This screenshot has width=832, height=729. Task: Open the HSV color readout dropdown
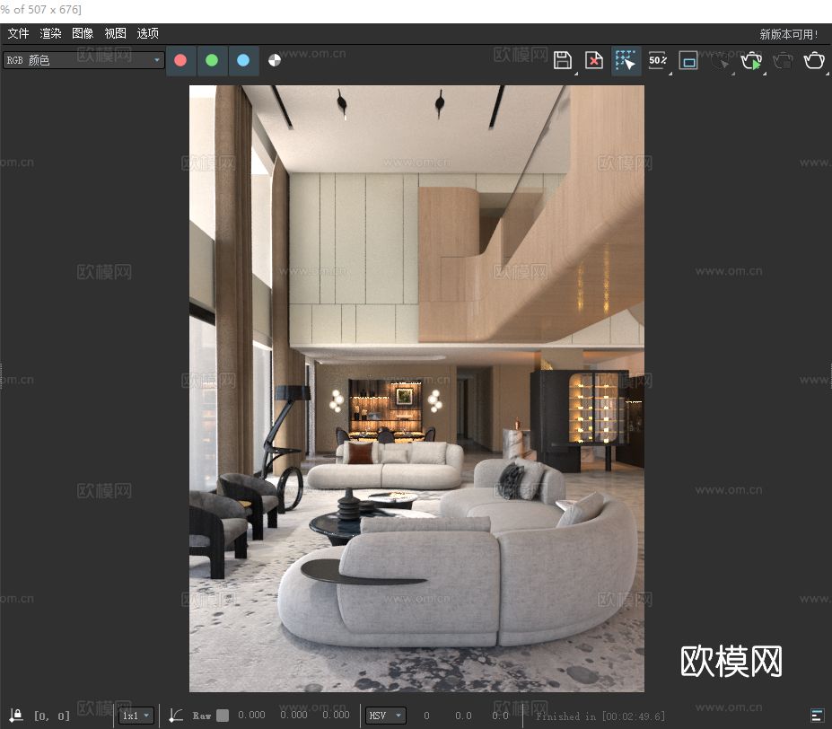click(x=385, y=716)
